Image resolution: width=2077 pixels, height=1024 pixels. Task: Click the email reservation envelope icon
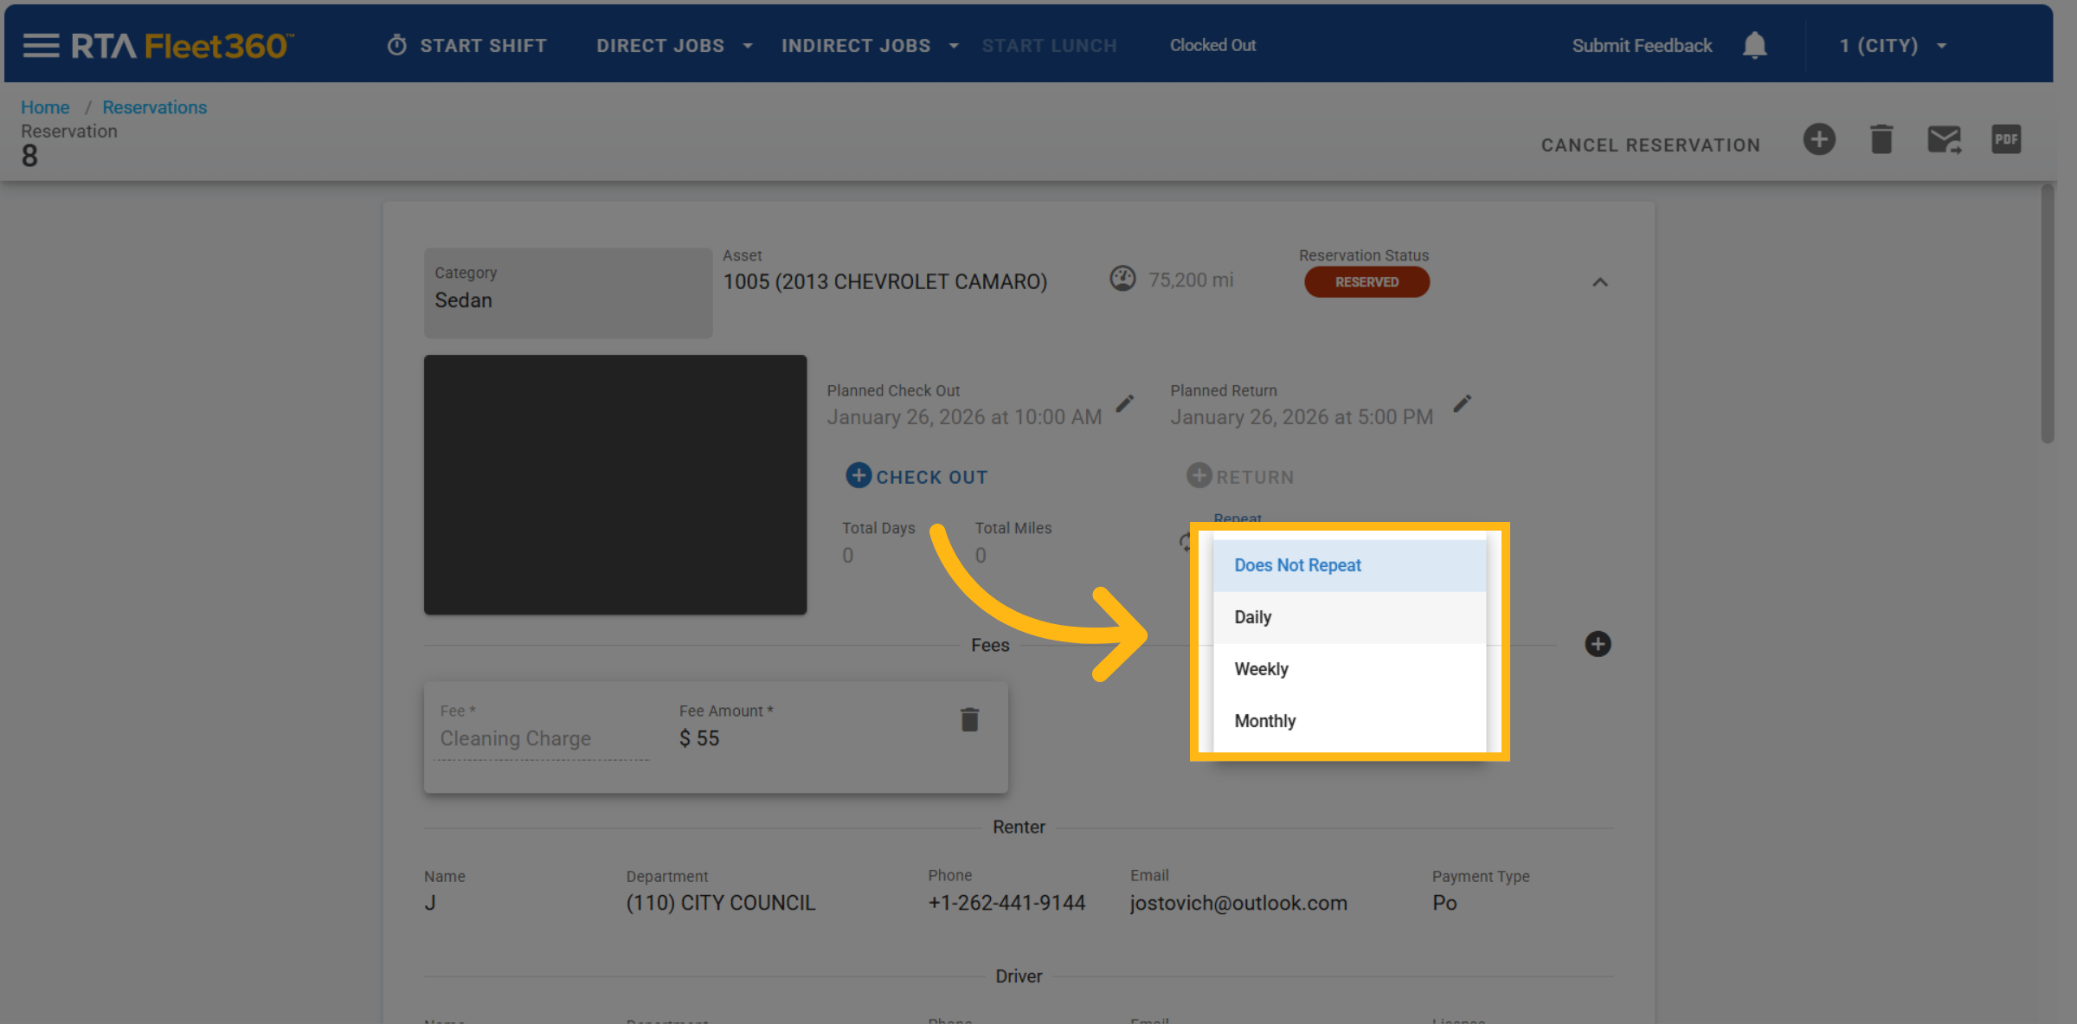[1944, 139]
